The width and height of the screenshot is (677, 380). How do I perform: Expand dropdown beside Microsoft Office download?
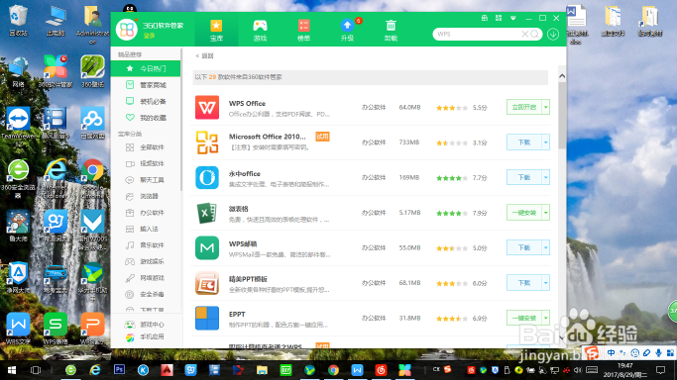(546, 142)
